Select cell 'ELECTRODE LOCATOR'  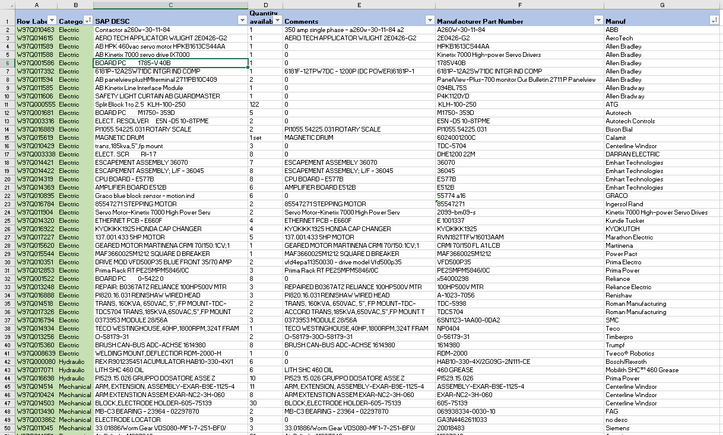pyautogui.click(x=170, y=420)
